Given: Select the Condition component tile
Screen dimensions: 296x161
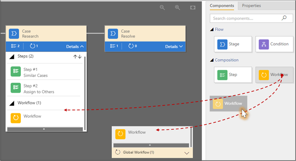Looking at the screenshot, I should pyautogui.click(x=274, y=44).
